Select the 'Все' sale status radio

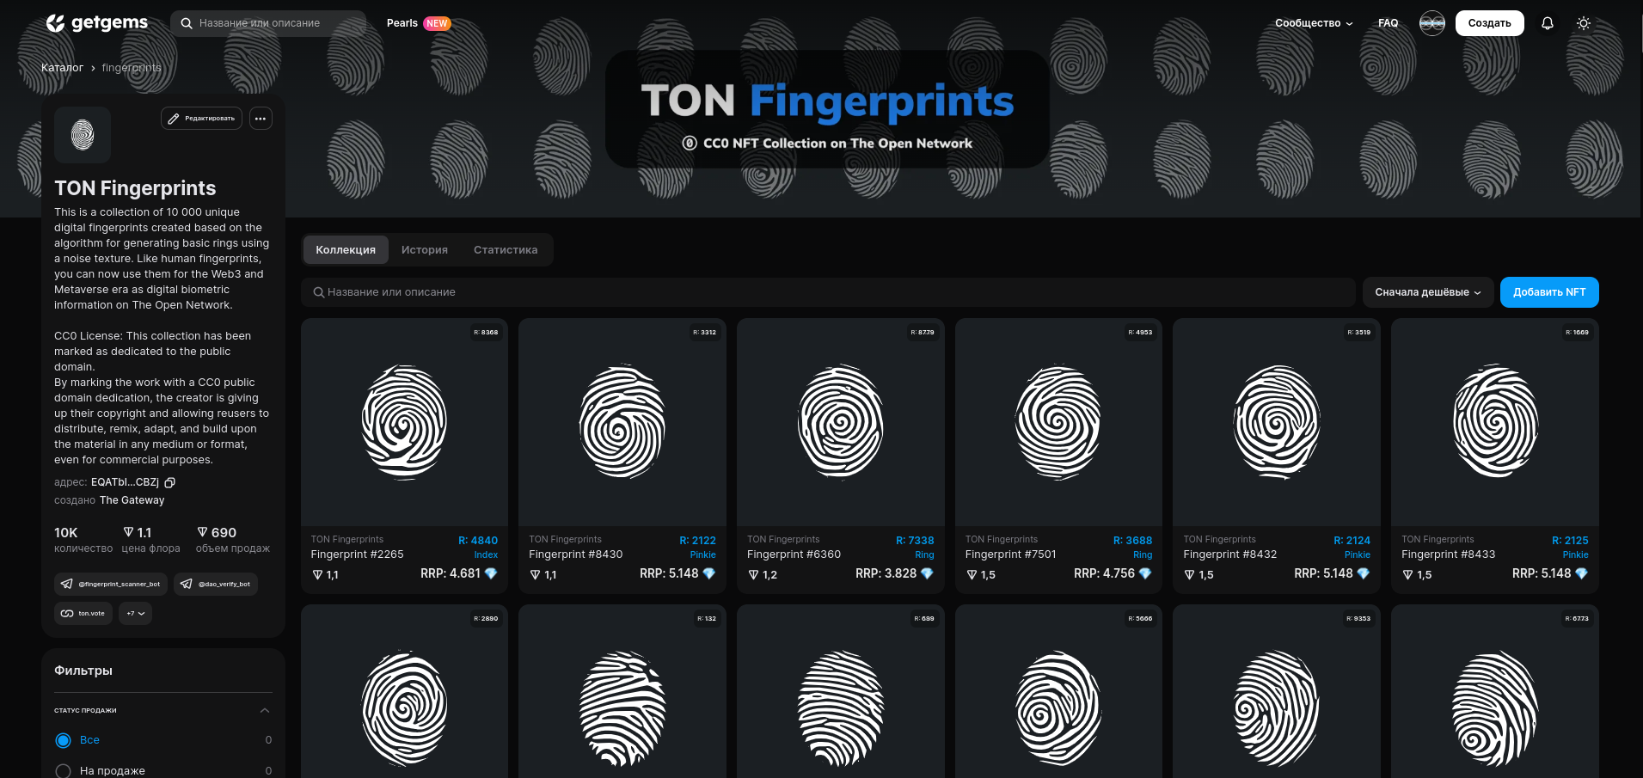pyautogui.click(x=63, y=740)
